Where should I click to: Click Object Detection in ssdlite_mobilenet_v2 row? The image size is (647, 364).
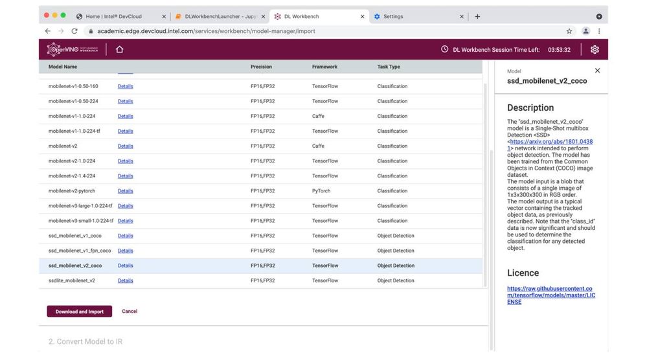pyautogui.click(x=396, y=280)
